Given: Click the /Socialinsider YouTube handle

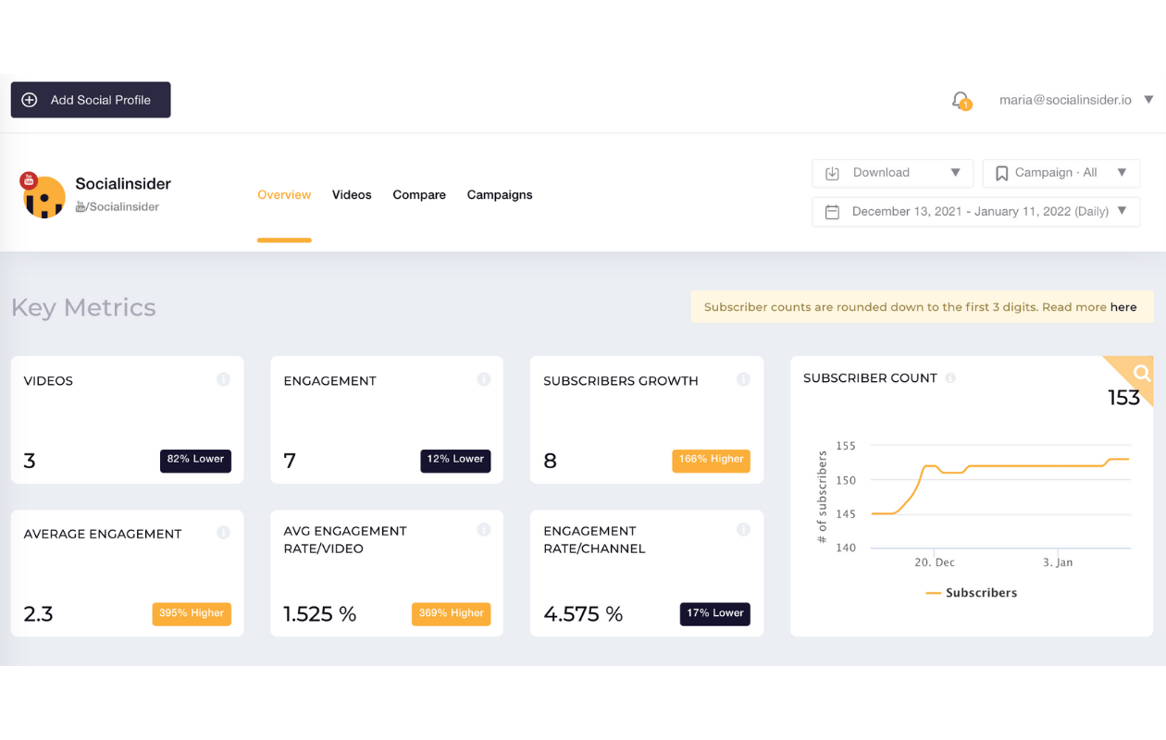Looking at the screenshot, I should (118, 207).
